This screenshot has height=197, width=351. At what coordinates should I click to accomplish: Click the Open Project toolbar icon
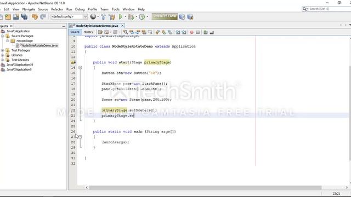tap(16, 17)
